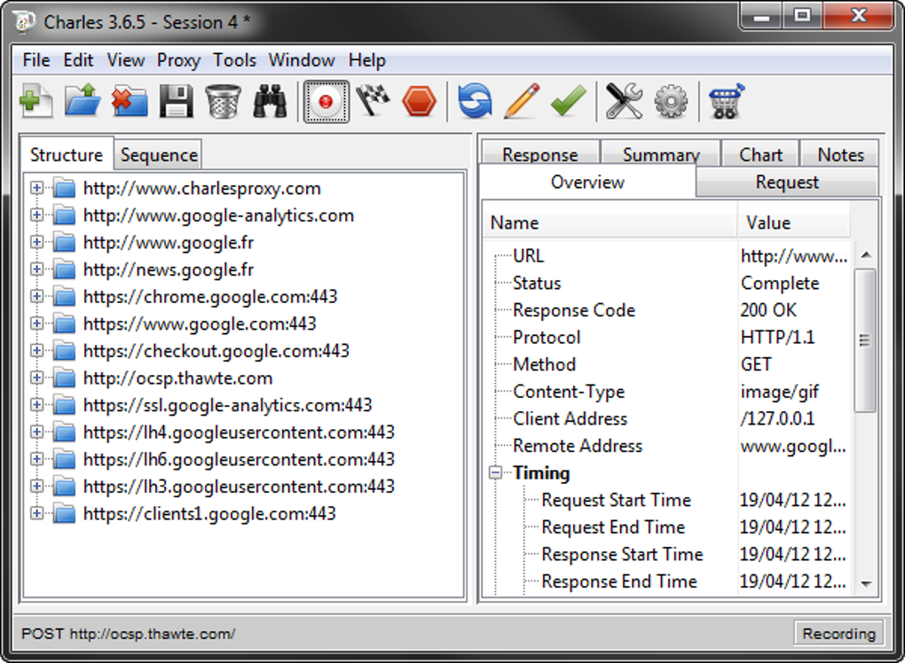
Task: Open a saved session file icon
Action: (83, 101)
